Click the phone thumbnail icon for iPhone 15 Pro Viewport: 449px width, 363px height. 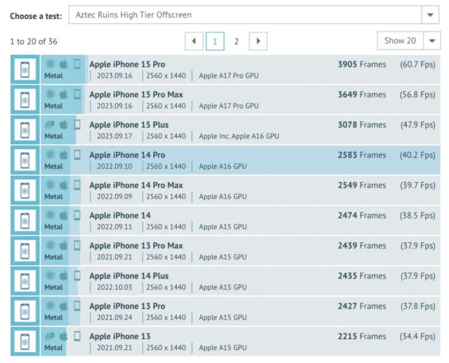(25, 69)
